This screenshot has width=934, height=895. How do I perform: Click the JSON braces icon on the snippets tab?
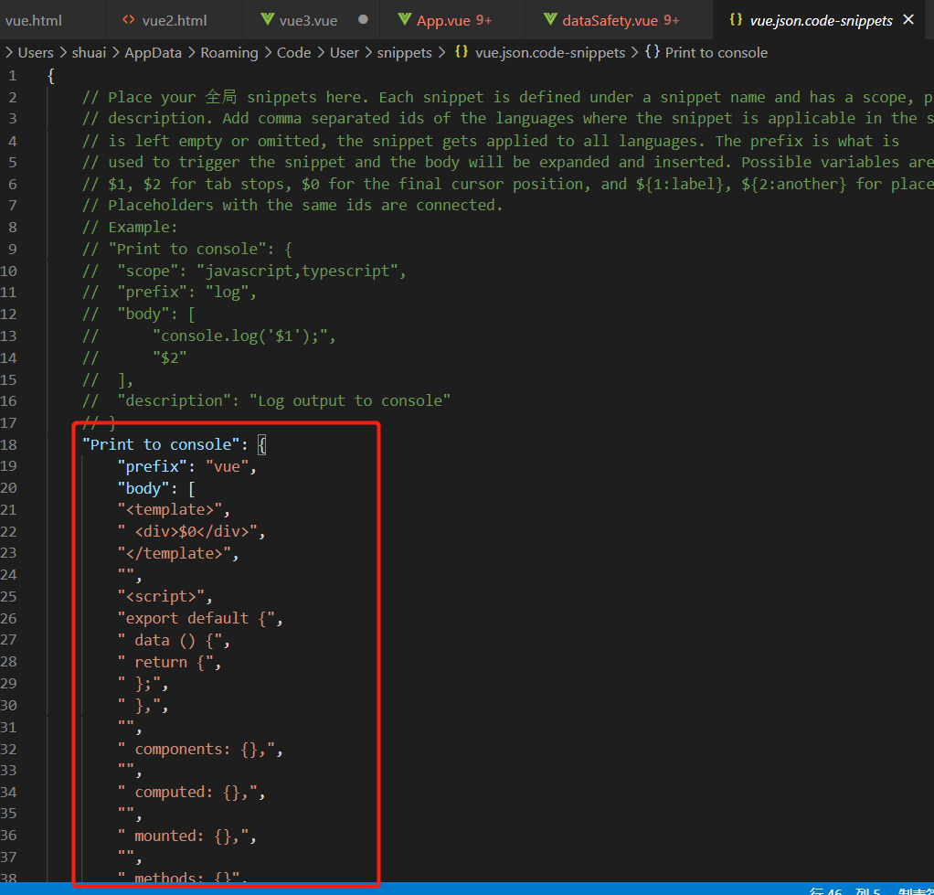[737, 20]
